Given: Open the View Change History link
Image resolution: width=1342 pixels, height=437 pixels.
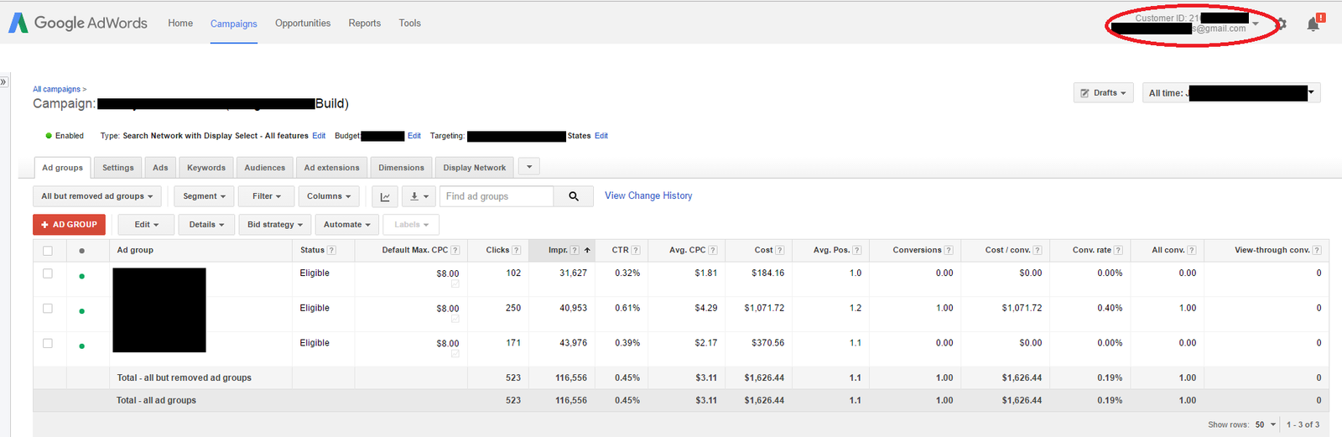Looking at the screenshot, I should pyautogui.click(x=648, y=195).
